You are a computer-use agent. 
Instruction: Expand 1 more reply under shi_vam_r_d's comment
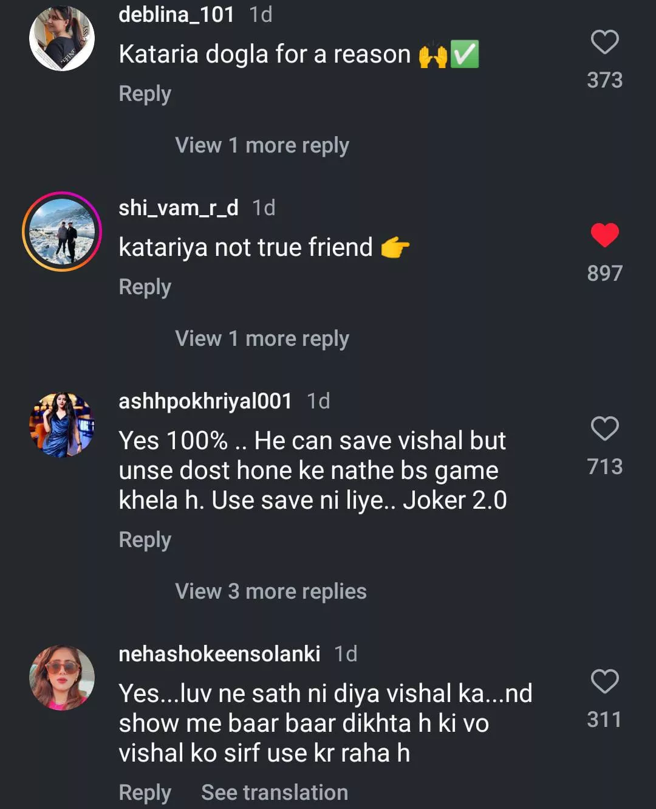tap(262, 339)
